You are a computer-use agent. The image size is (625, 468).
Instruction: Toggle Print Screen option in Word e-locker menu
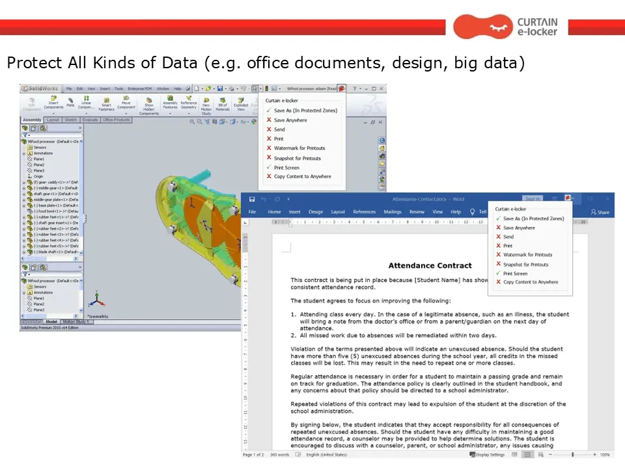(512, 274)
